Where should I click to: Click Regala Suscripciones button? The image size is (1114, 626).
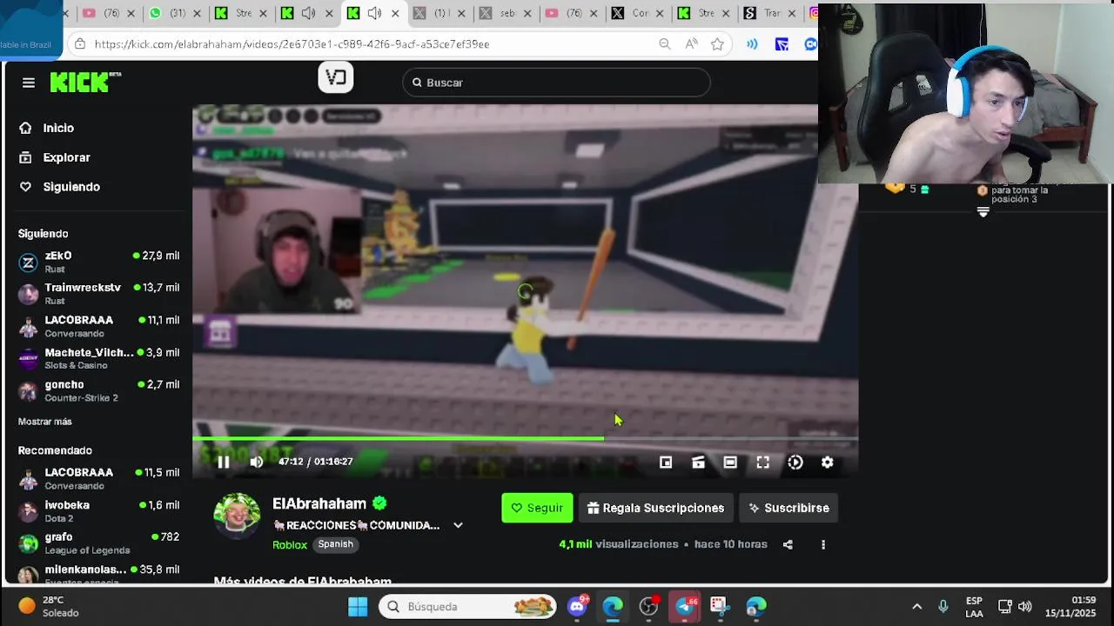(x=656, y=508)
